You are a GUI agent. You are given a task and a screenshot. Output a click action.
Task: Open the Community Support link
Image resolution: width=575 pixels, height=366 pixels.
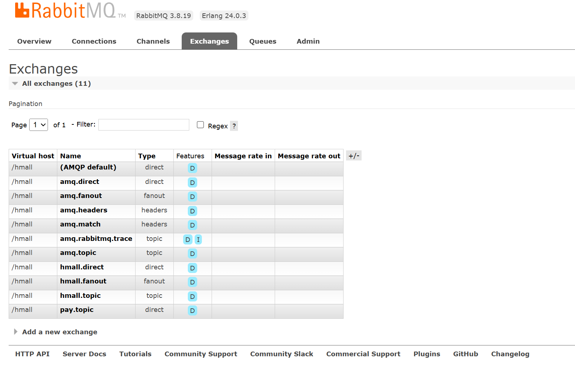coord(201,354)
